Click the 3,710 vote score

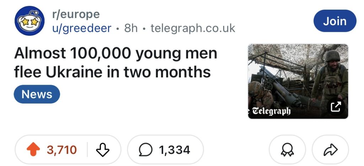[62, 150]
